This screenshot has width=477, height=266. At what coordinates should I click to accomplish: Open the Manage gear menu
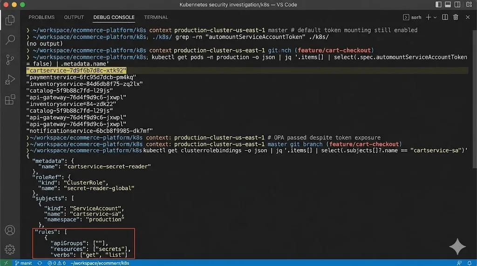pyautogui.click(x=10, y=250)
